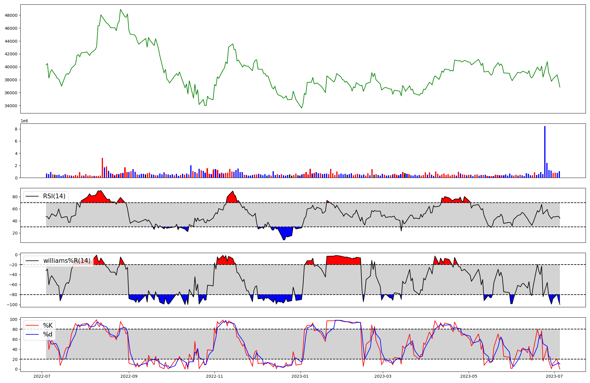This screenshot has width=590, height=383.
Task: Click the 80 label on RSI axis
Action: [x=15, y=197]
